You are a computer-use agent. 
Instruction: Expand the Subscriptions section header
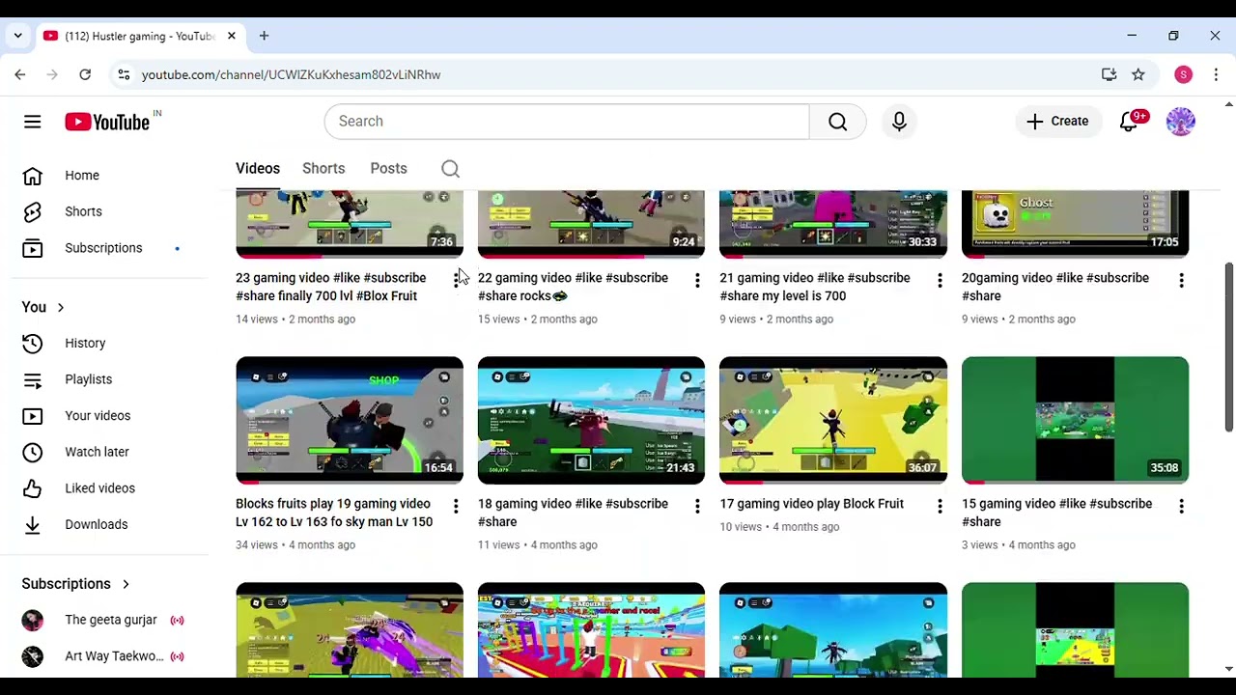(x=76, y=584)
